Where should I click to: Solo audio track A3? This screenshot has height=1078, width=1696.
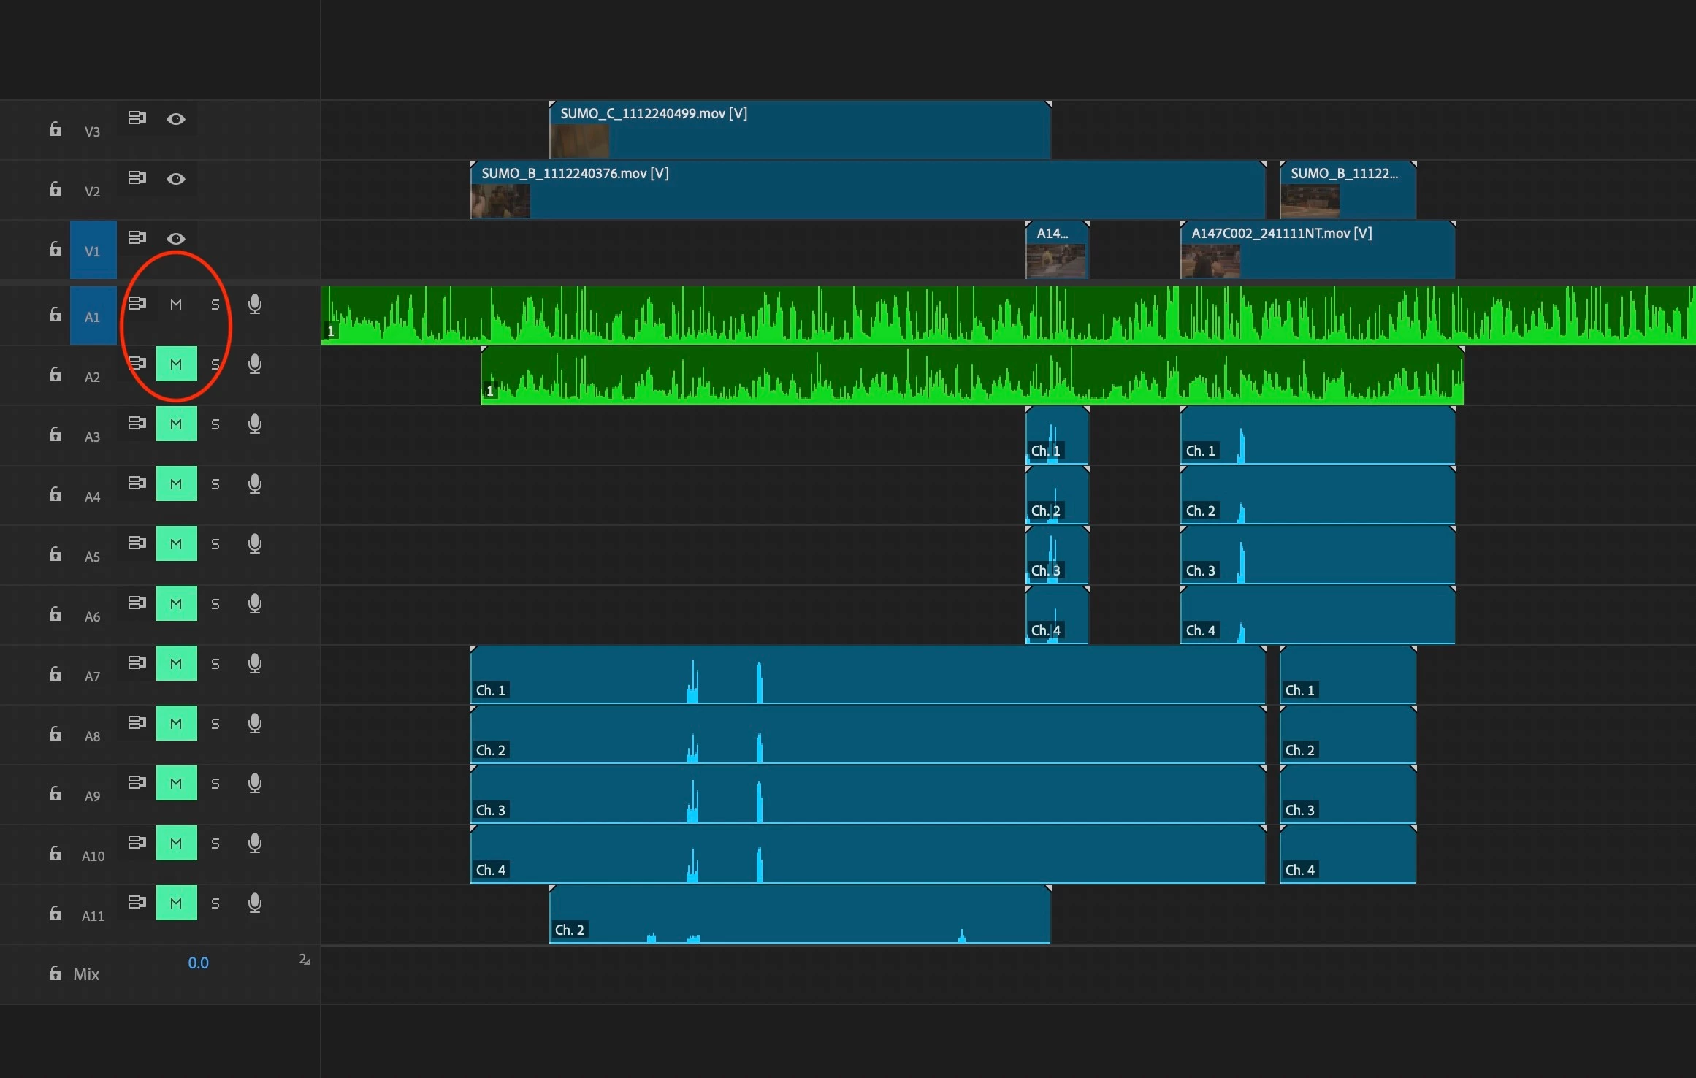point(215,424)
